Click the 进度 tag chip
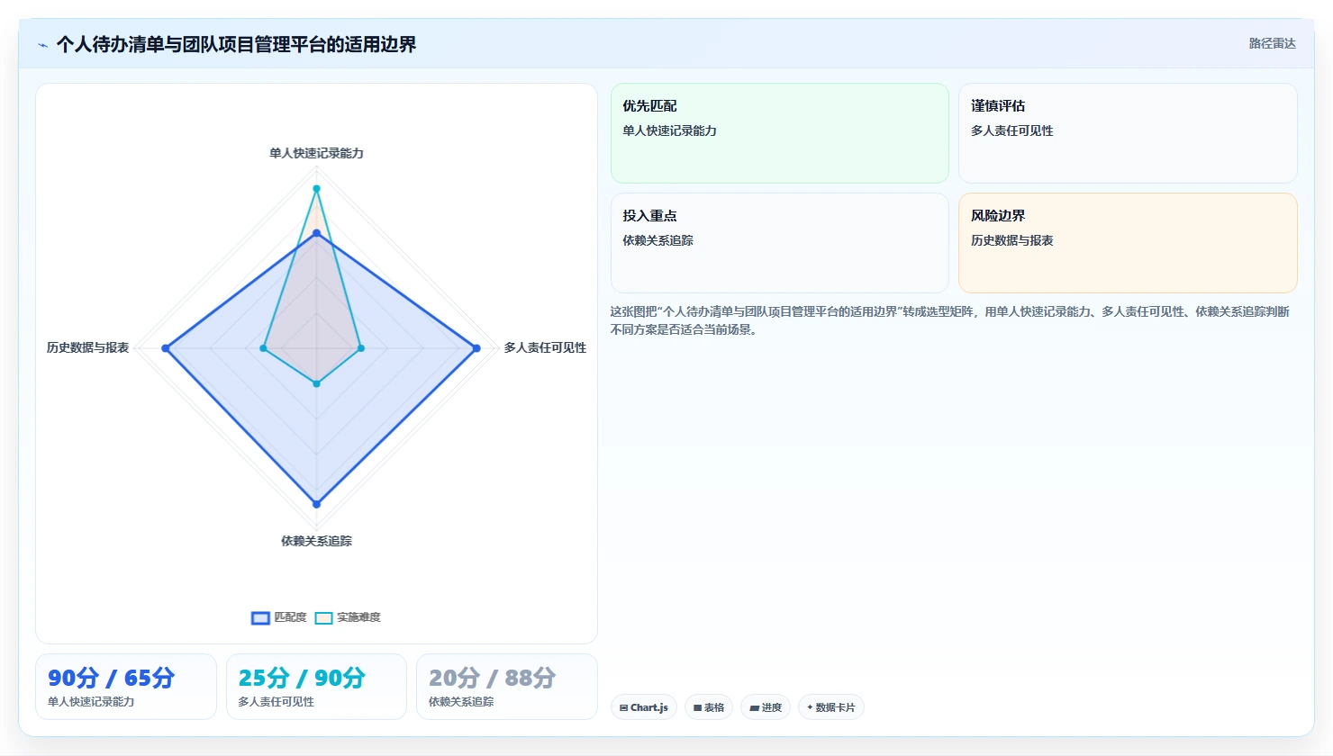This screenshot has height=756, width=1333. pos(766,707)
